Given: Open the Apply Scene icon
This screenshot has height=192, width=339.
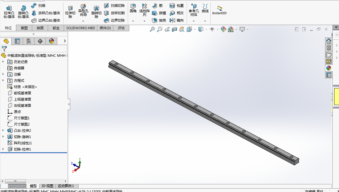Looking at the screenshot, I should pos(231,29).
